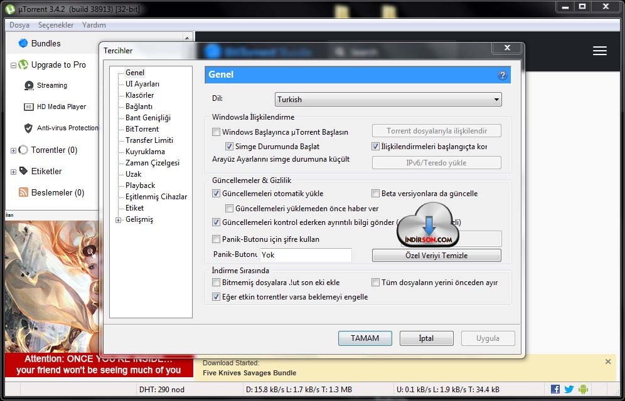This screenshot has width=625, height=401.
Task: Click the Etiketler tag icon
Action: click(23, 171)
